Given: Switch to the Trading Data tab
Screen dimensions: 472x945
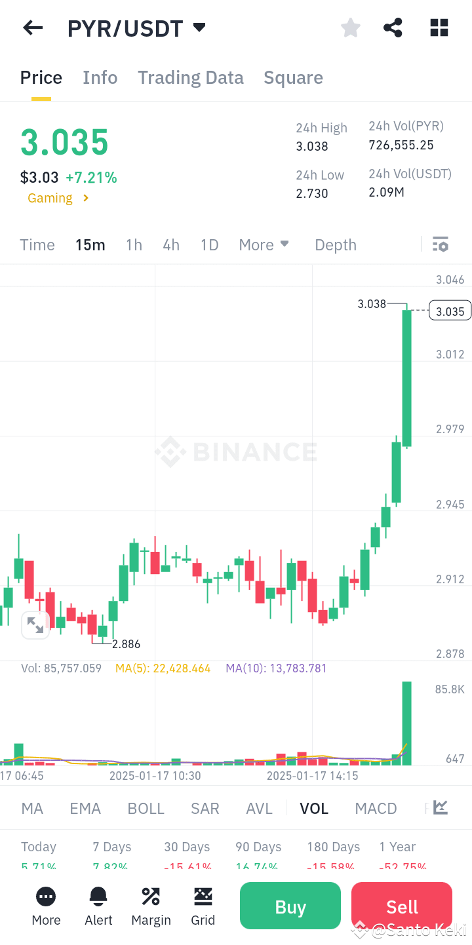Looking at the screenshot, I should point(190,77).
